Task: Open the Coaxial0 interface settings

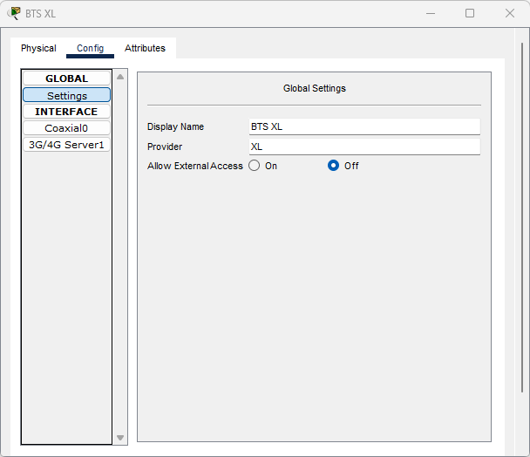Action: coord(66,128)
